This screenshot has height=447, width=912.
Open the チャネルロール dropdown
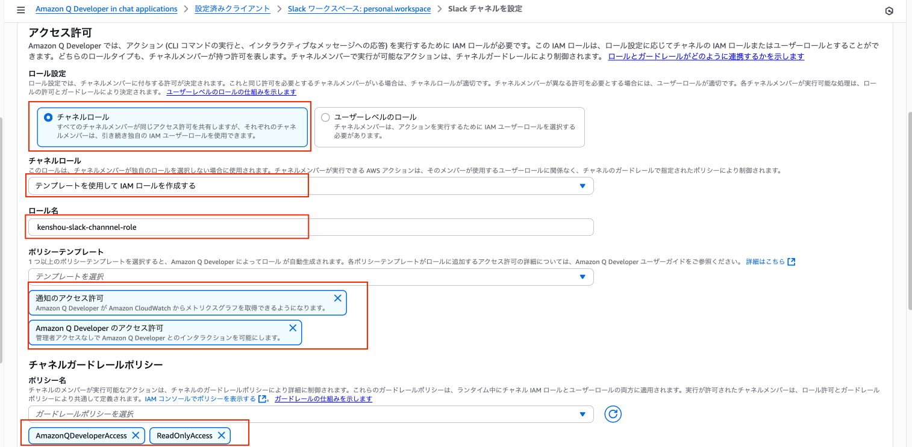[311, 186]
